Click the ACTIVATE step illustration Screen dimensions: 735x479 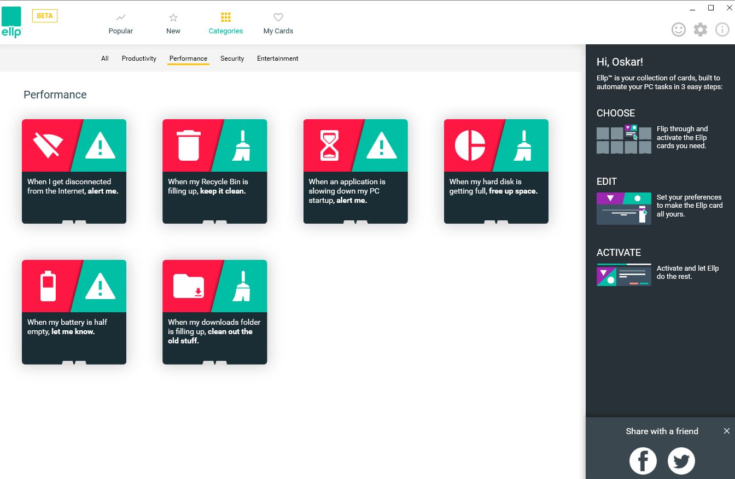[624, 275]
